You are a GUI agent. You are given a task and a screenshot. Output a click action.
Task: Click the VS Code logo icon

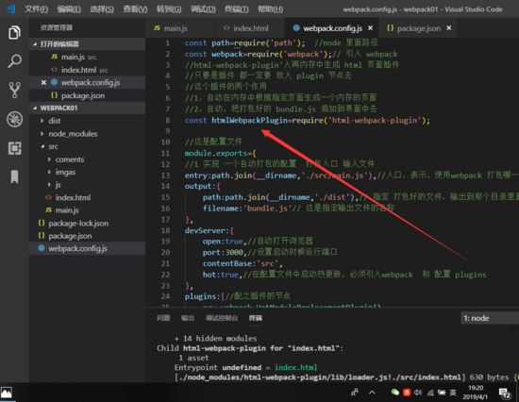(x=11, y=8)
